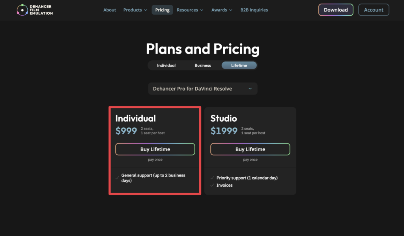Go to the Pricing tab
The height and width of the screenshot is (236, 404).
pyautogui.click(x=162, y=10)
